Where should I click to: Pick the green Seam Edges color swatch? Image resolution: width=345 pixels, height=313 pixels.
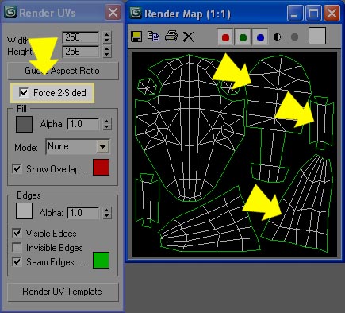101,260
